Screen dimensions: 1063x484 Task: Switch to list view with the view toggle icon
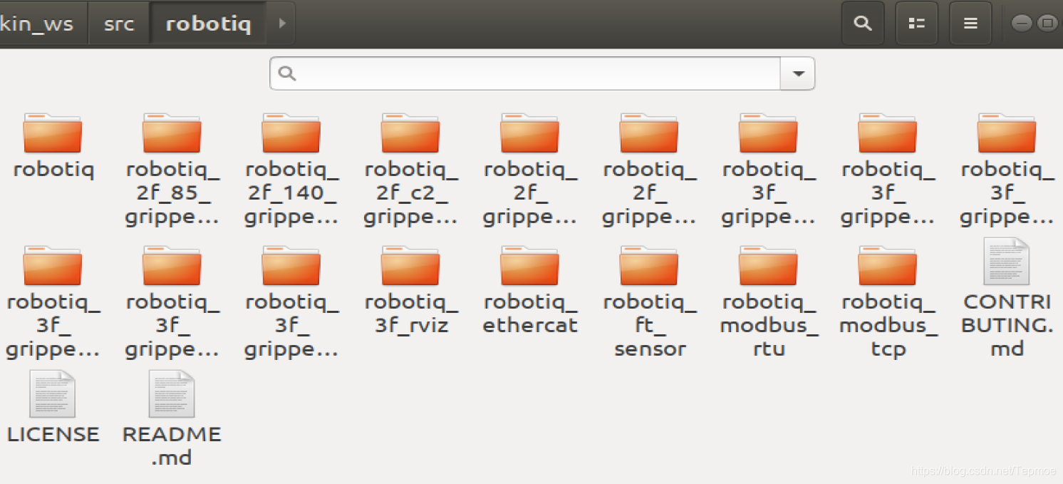pyautogui.click(x=916, y=24)
